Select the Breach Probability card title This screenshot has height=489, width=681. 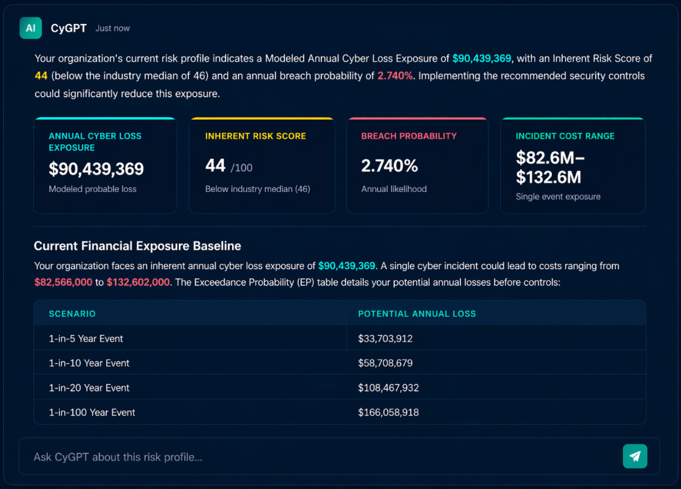[x=409, y=136]
